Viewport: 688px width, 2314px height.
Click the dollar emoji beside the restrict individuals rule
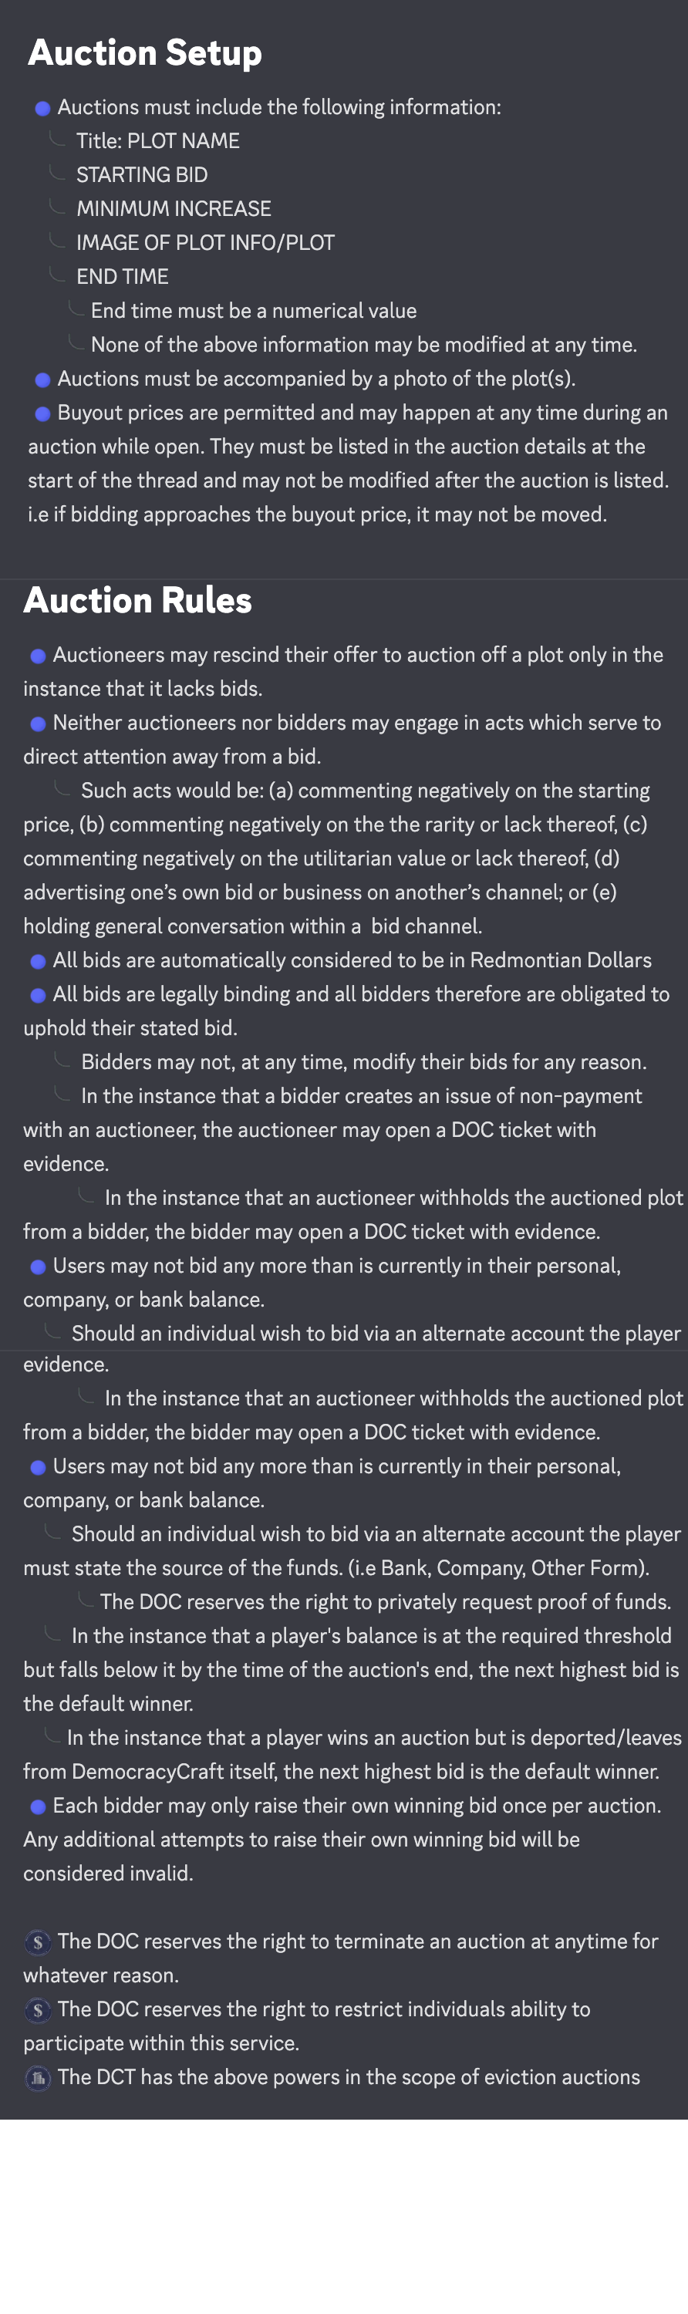[x=38, y=2009]
